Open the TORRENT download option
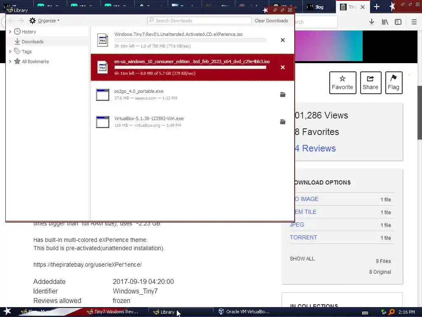The width and height of the screenshot is (422, 317). click(303, 237)
